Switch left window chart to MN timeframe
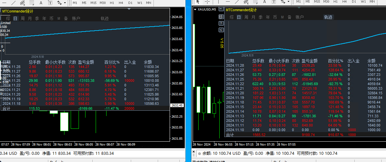The width and height of the screenshot is (386, 162). click(x=149, y=3)
